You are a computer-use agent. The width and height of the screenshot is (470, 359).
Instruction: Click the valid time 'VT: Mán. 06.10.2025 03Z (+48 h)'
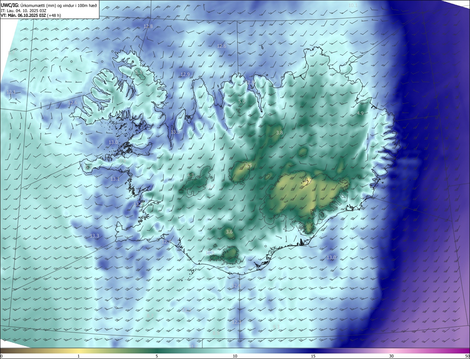(x=30, y=15)
